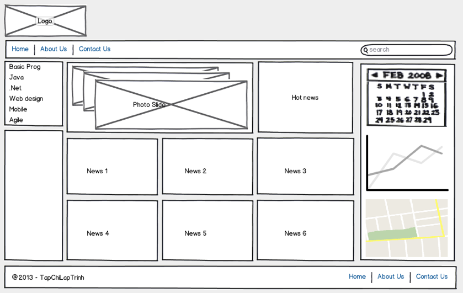Click the search magnifier icon

click(365, 50)
